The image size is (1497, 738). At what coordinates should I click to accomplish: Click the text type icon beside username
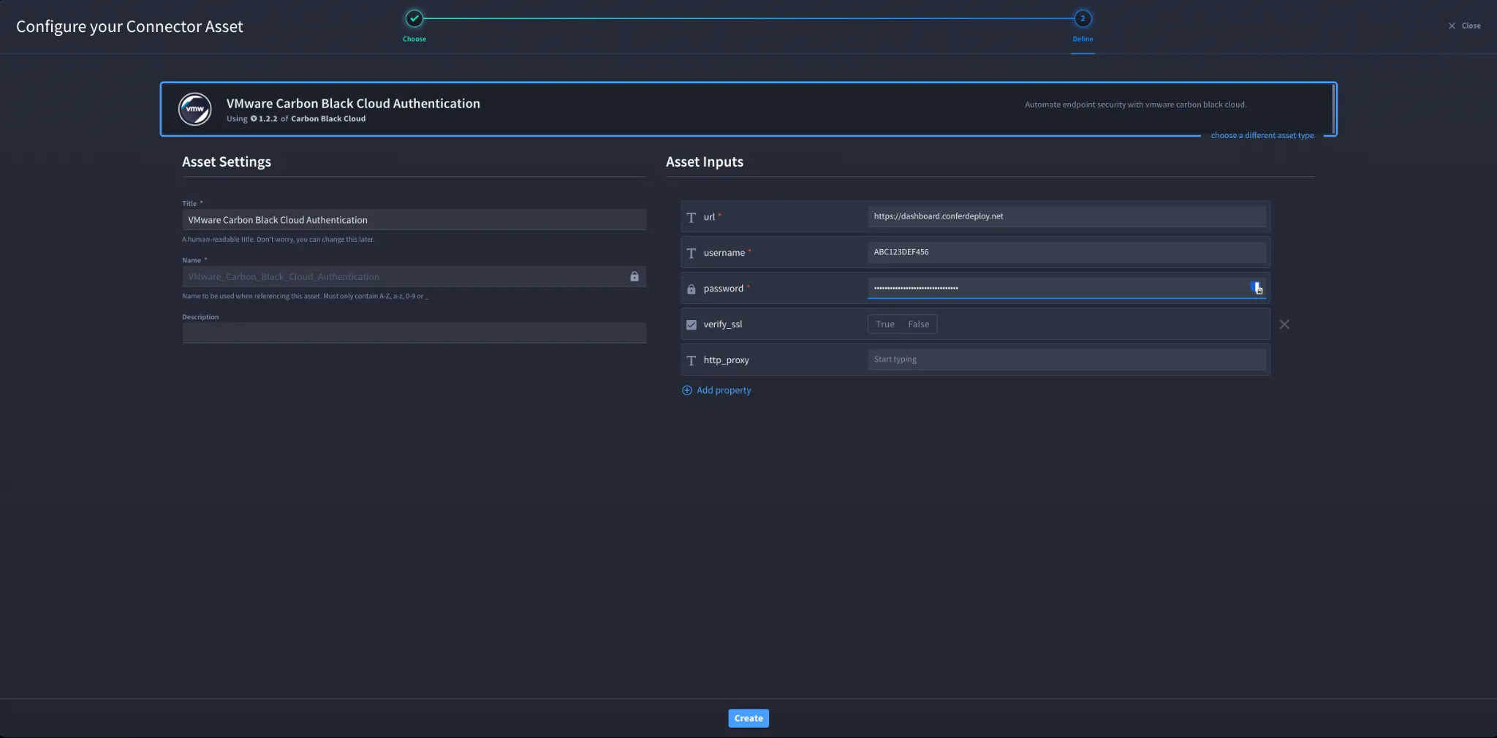tap(691, 253)
